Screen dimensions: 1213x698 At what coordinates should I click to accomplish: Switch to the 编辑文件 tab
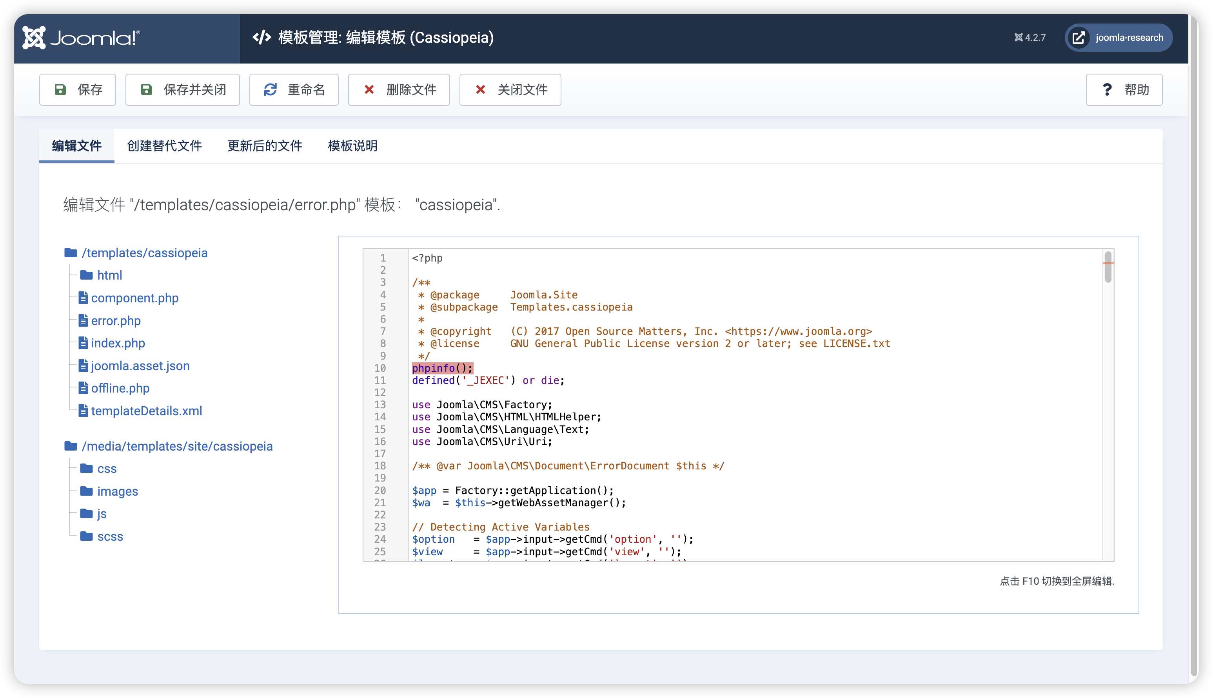point(77,146)
